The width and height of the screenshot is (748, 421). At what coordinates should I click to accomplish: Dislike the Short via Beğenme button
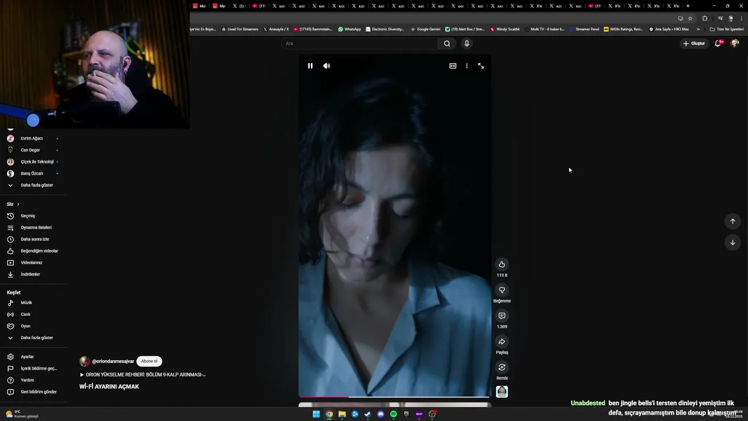(x=501, y=290)
